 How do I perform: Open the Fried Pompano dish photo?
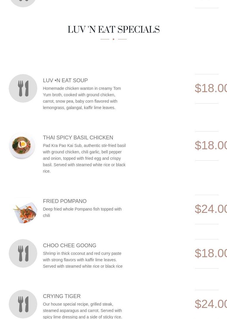point(24,210)
